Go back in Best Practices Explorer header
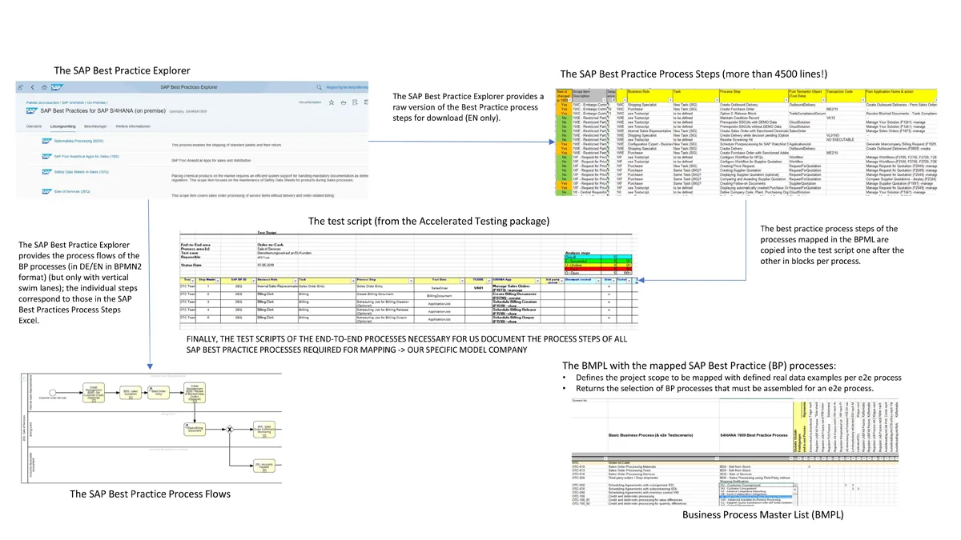 (33, 87)
